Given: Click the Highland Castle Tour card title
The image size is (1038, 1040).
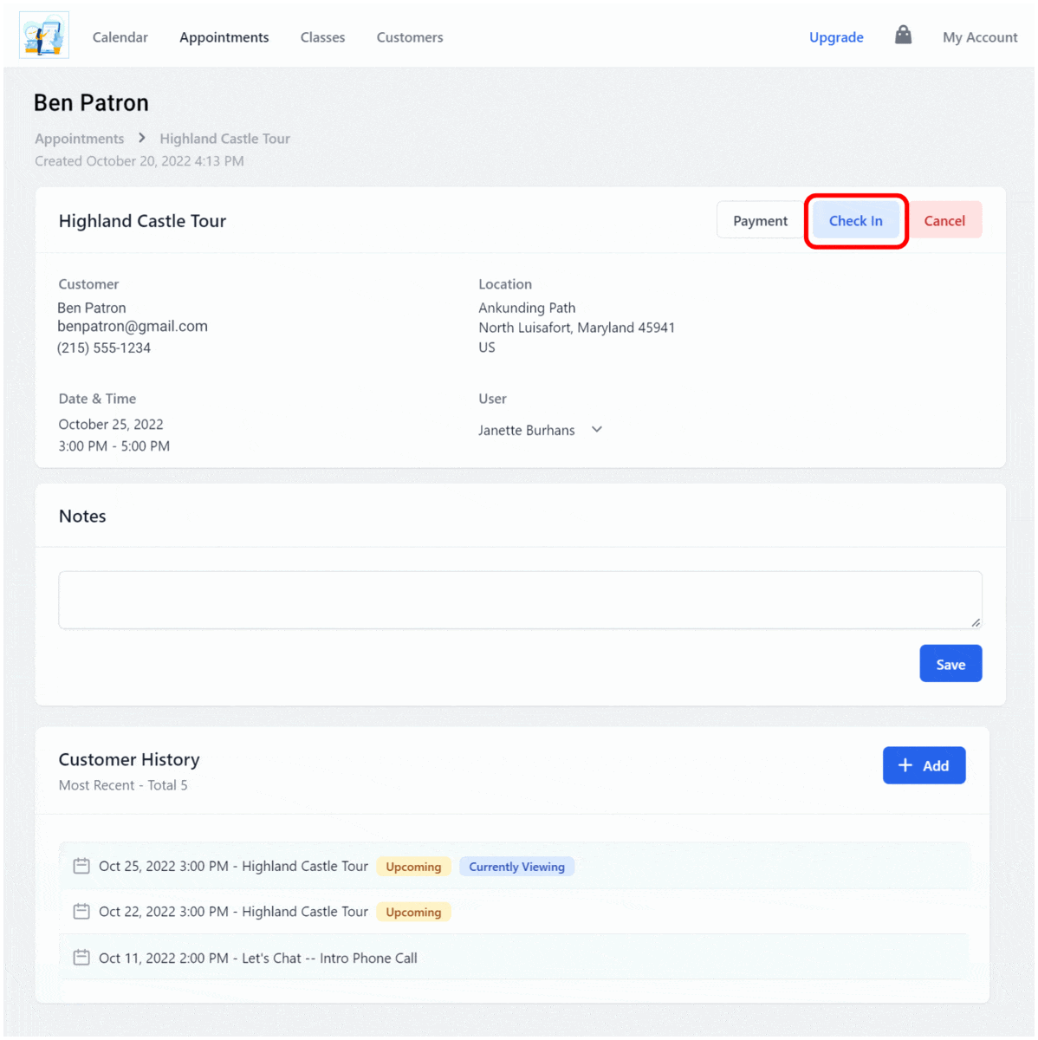Looking at the screenshot, I should click(x=142, y=221).
